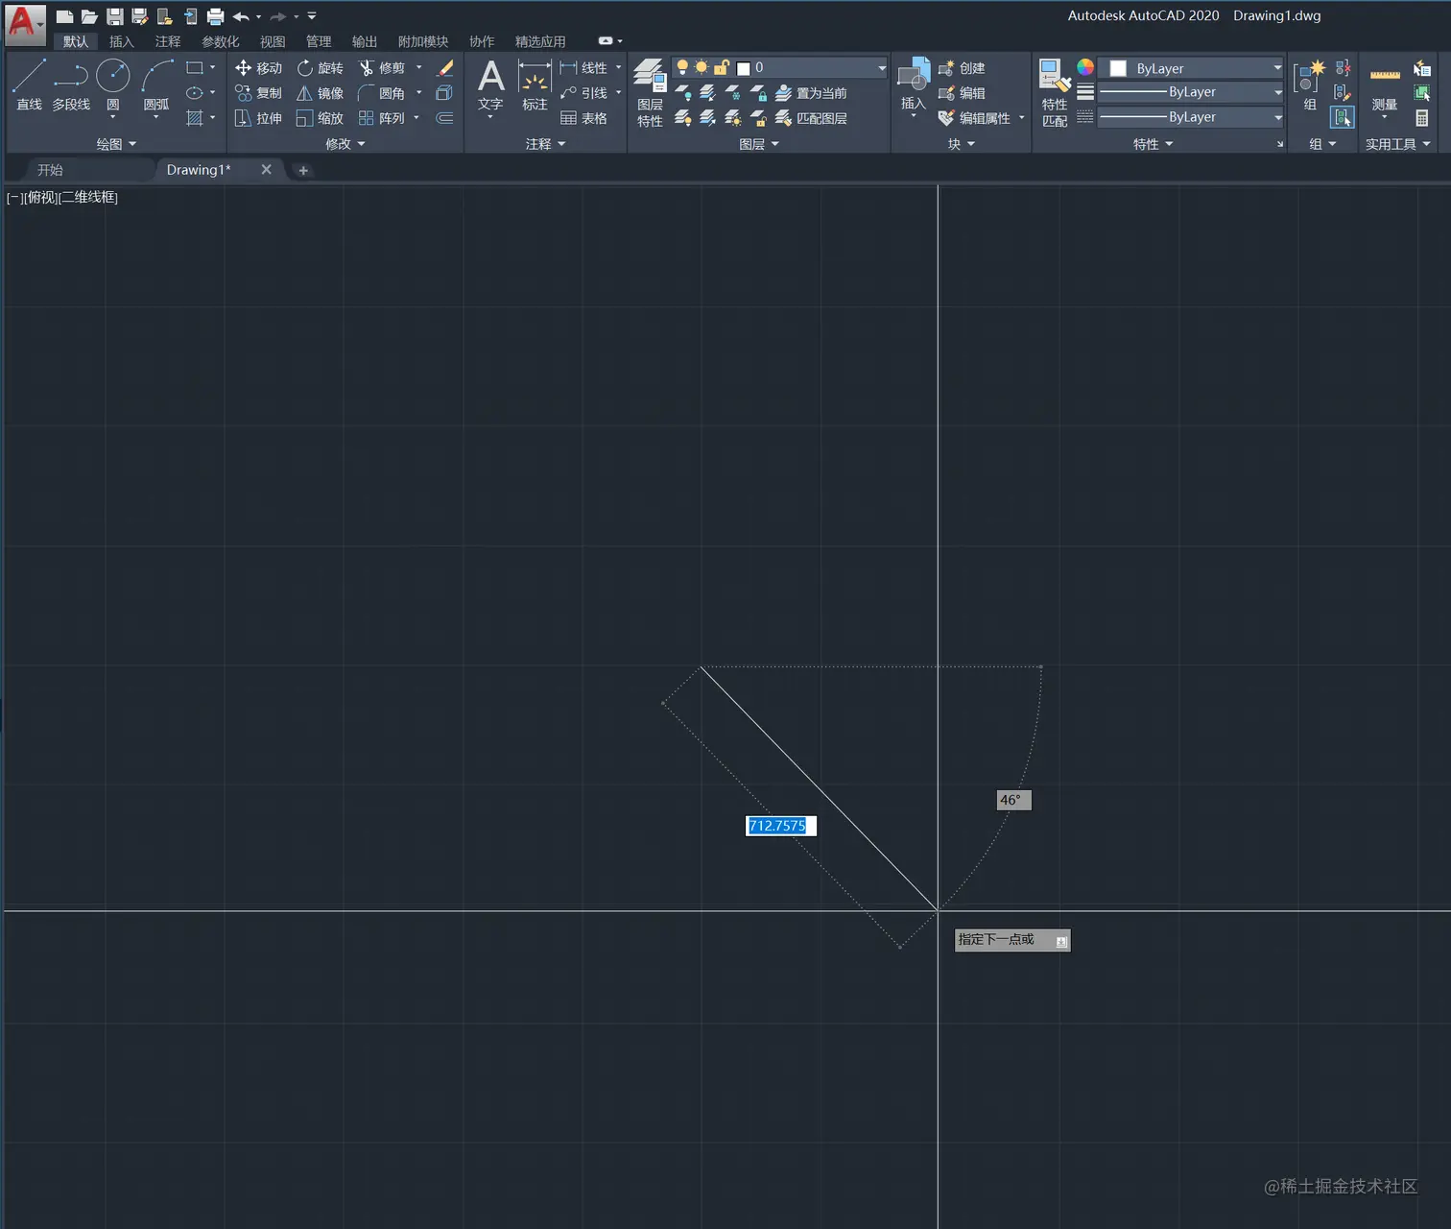Start the Array (阵列) tool

382,118
